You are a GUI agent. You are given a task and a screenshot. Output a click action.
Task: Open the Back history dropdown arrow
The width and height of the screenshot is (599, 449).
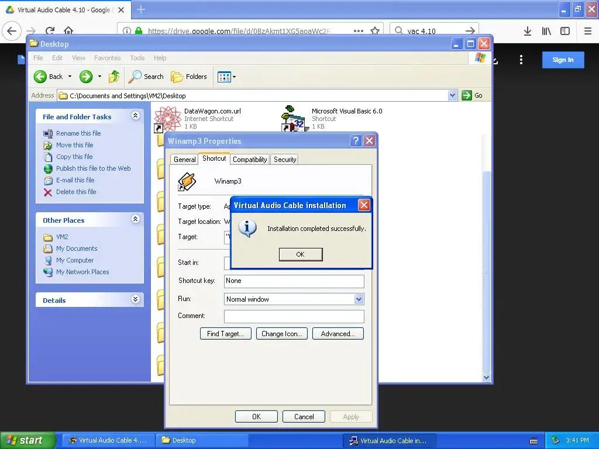[x=70, y=77]
